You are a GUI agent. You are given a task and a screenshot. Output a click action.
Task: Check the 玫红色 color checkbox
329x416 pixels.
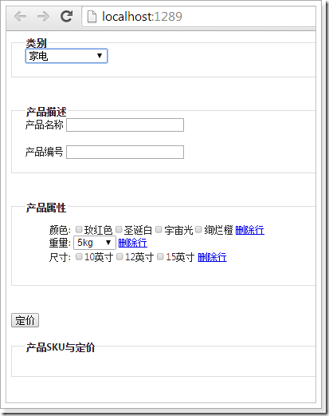(79, 229)
